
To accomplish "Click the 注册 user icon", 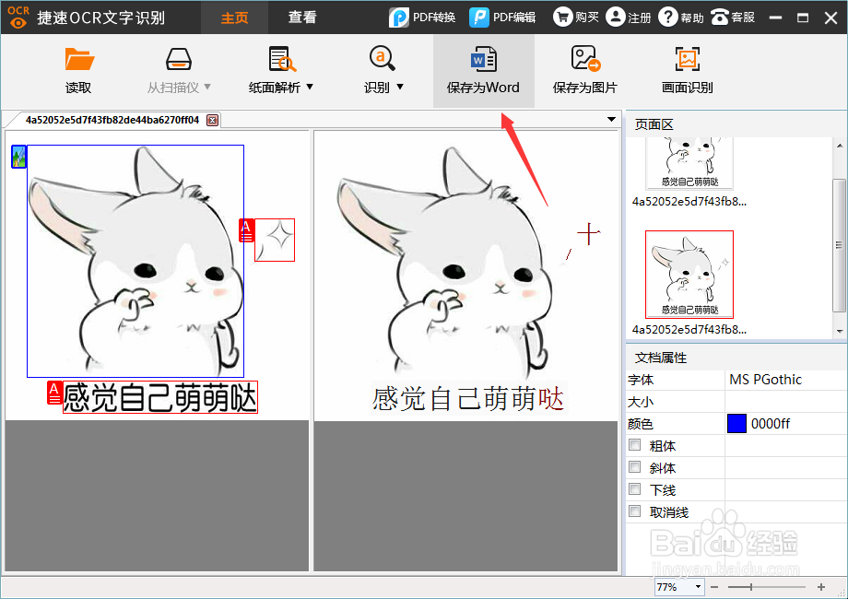I will click(x=616, y=17).
